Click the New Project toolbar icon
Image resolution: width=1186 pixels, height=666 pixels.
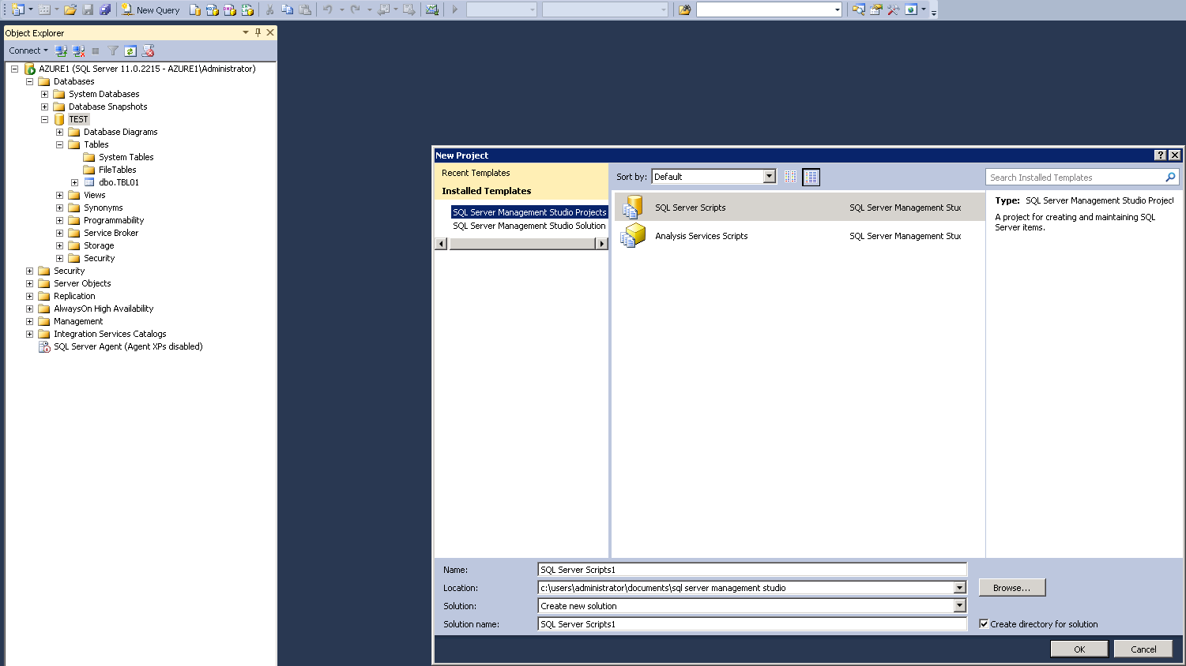click(x=17, y=9)
